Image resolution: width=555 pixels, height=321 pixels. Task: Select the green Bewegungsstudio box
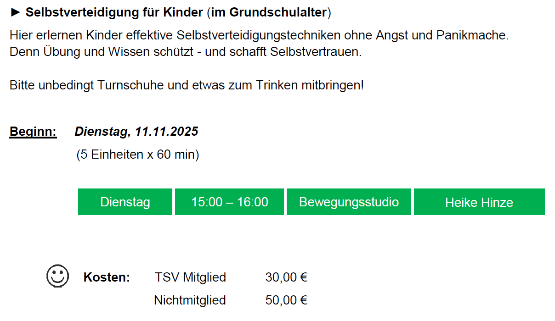pyautogui.click(x=349, y=202)
